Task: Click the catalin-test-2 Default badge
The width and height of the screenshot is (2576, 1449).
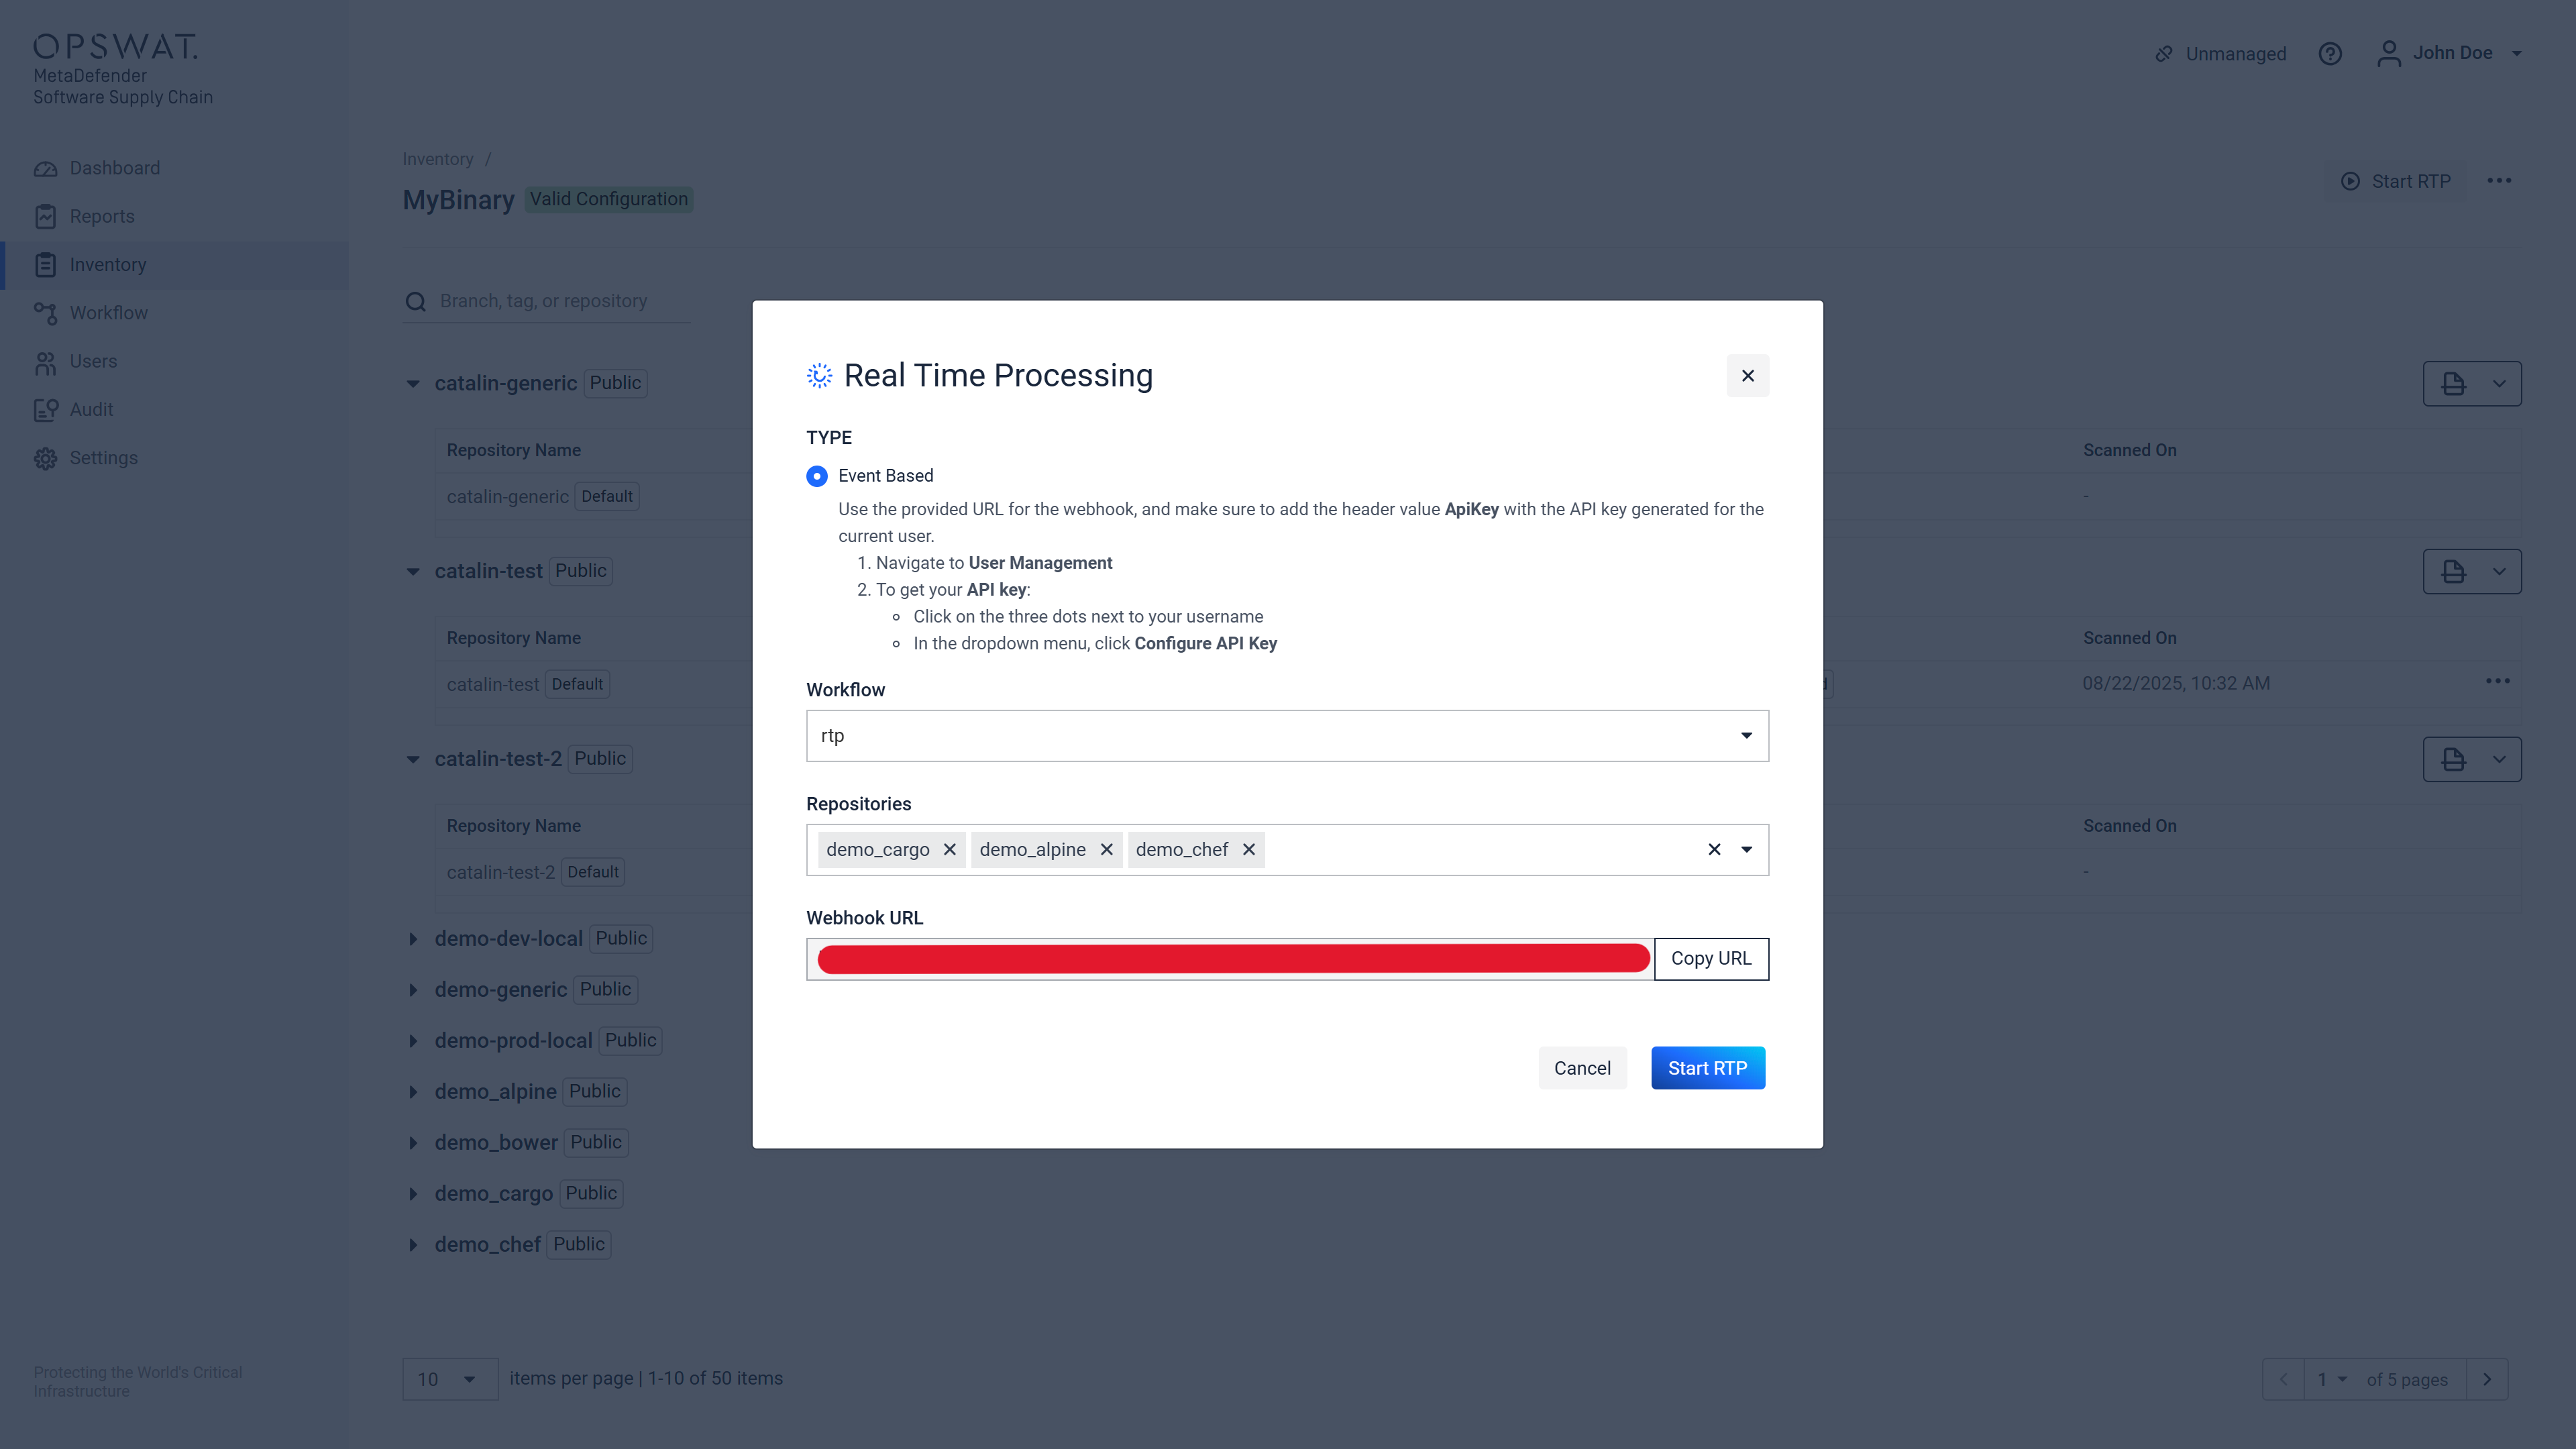Action: click(x=592, y=872)
